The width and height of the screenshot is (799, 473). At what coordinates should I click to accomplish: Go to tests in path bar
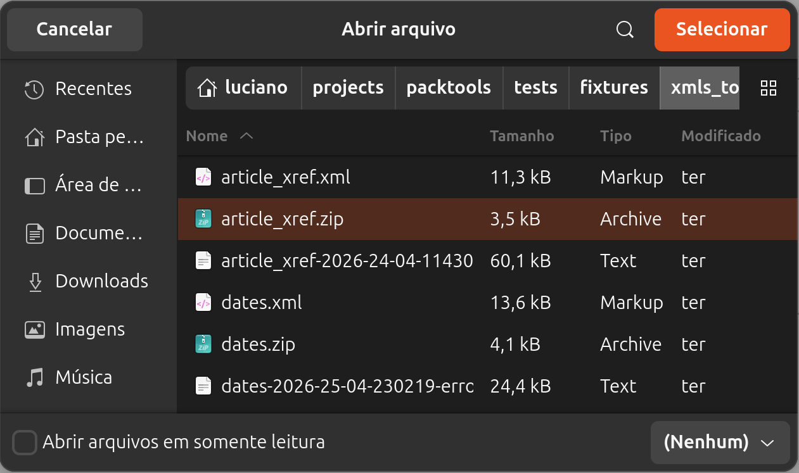tap(535, 88)
